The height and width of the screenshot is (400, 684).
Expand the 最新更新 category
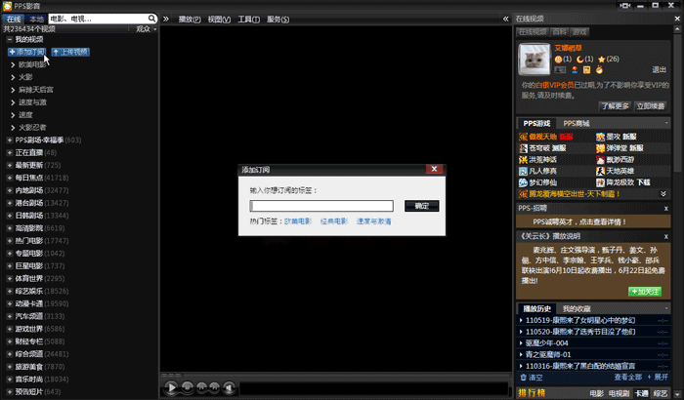(x=9, y=165)
